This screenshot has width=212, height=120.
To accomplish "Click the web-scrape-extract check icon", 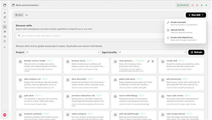I will [163, 115].
